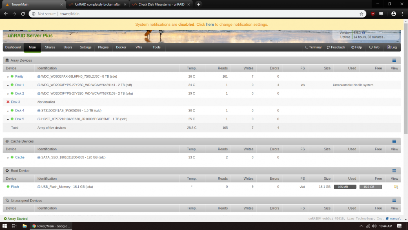Open the uBlock extension icon

pos(373,14)
